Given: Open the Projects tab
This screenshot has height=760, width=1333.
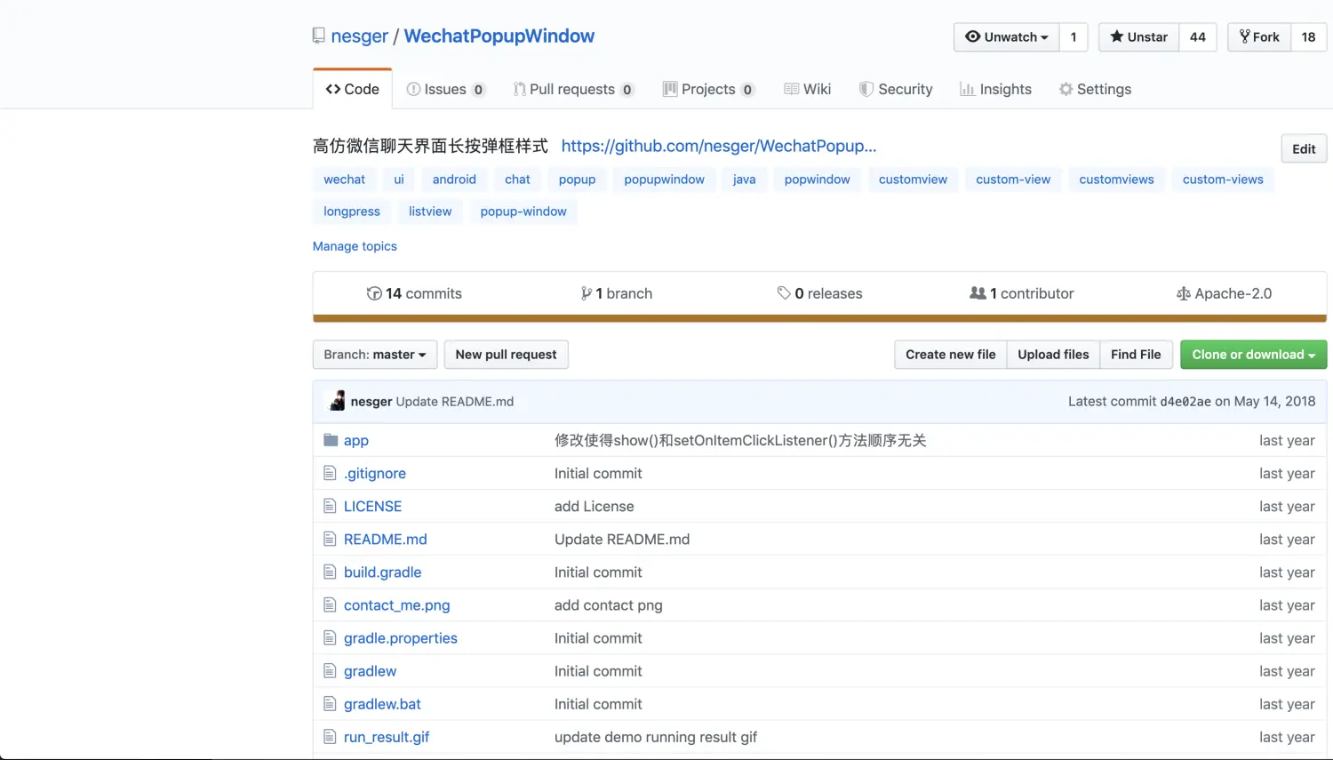Looking at the screenshot, I should [x=709, y=89].
